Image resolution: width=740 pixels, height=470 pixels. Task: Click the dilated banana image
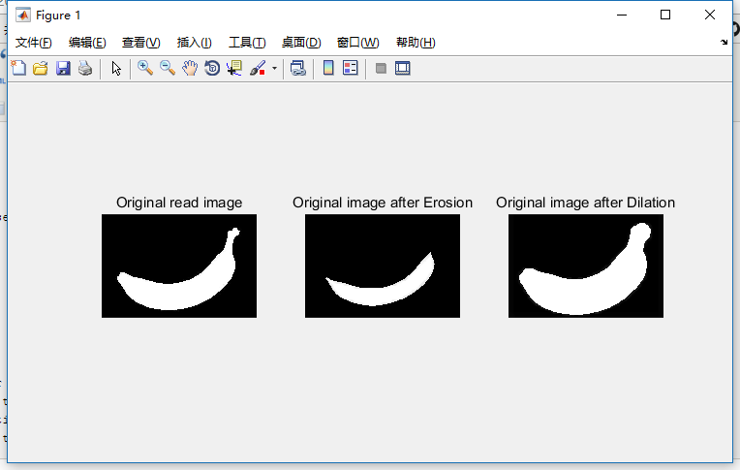coord(586,266)
